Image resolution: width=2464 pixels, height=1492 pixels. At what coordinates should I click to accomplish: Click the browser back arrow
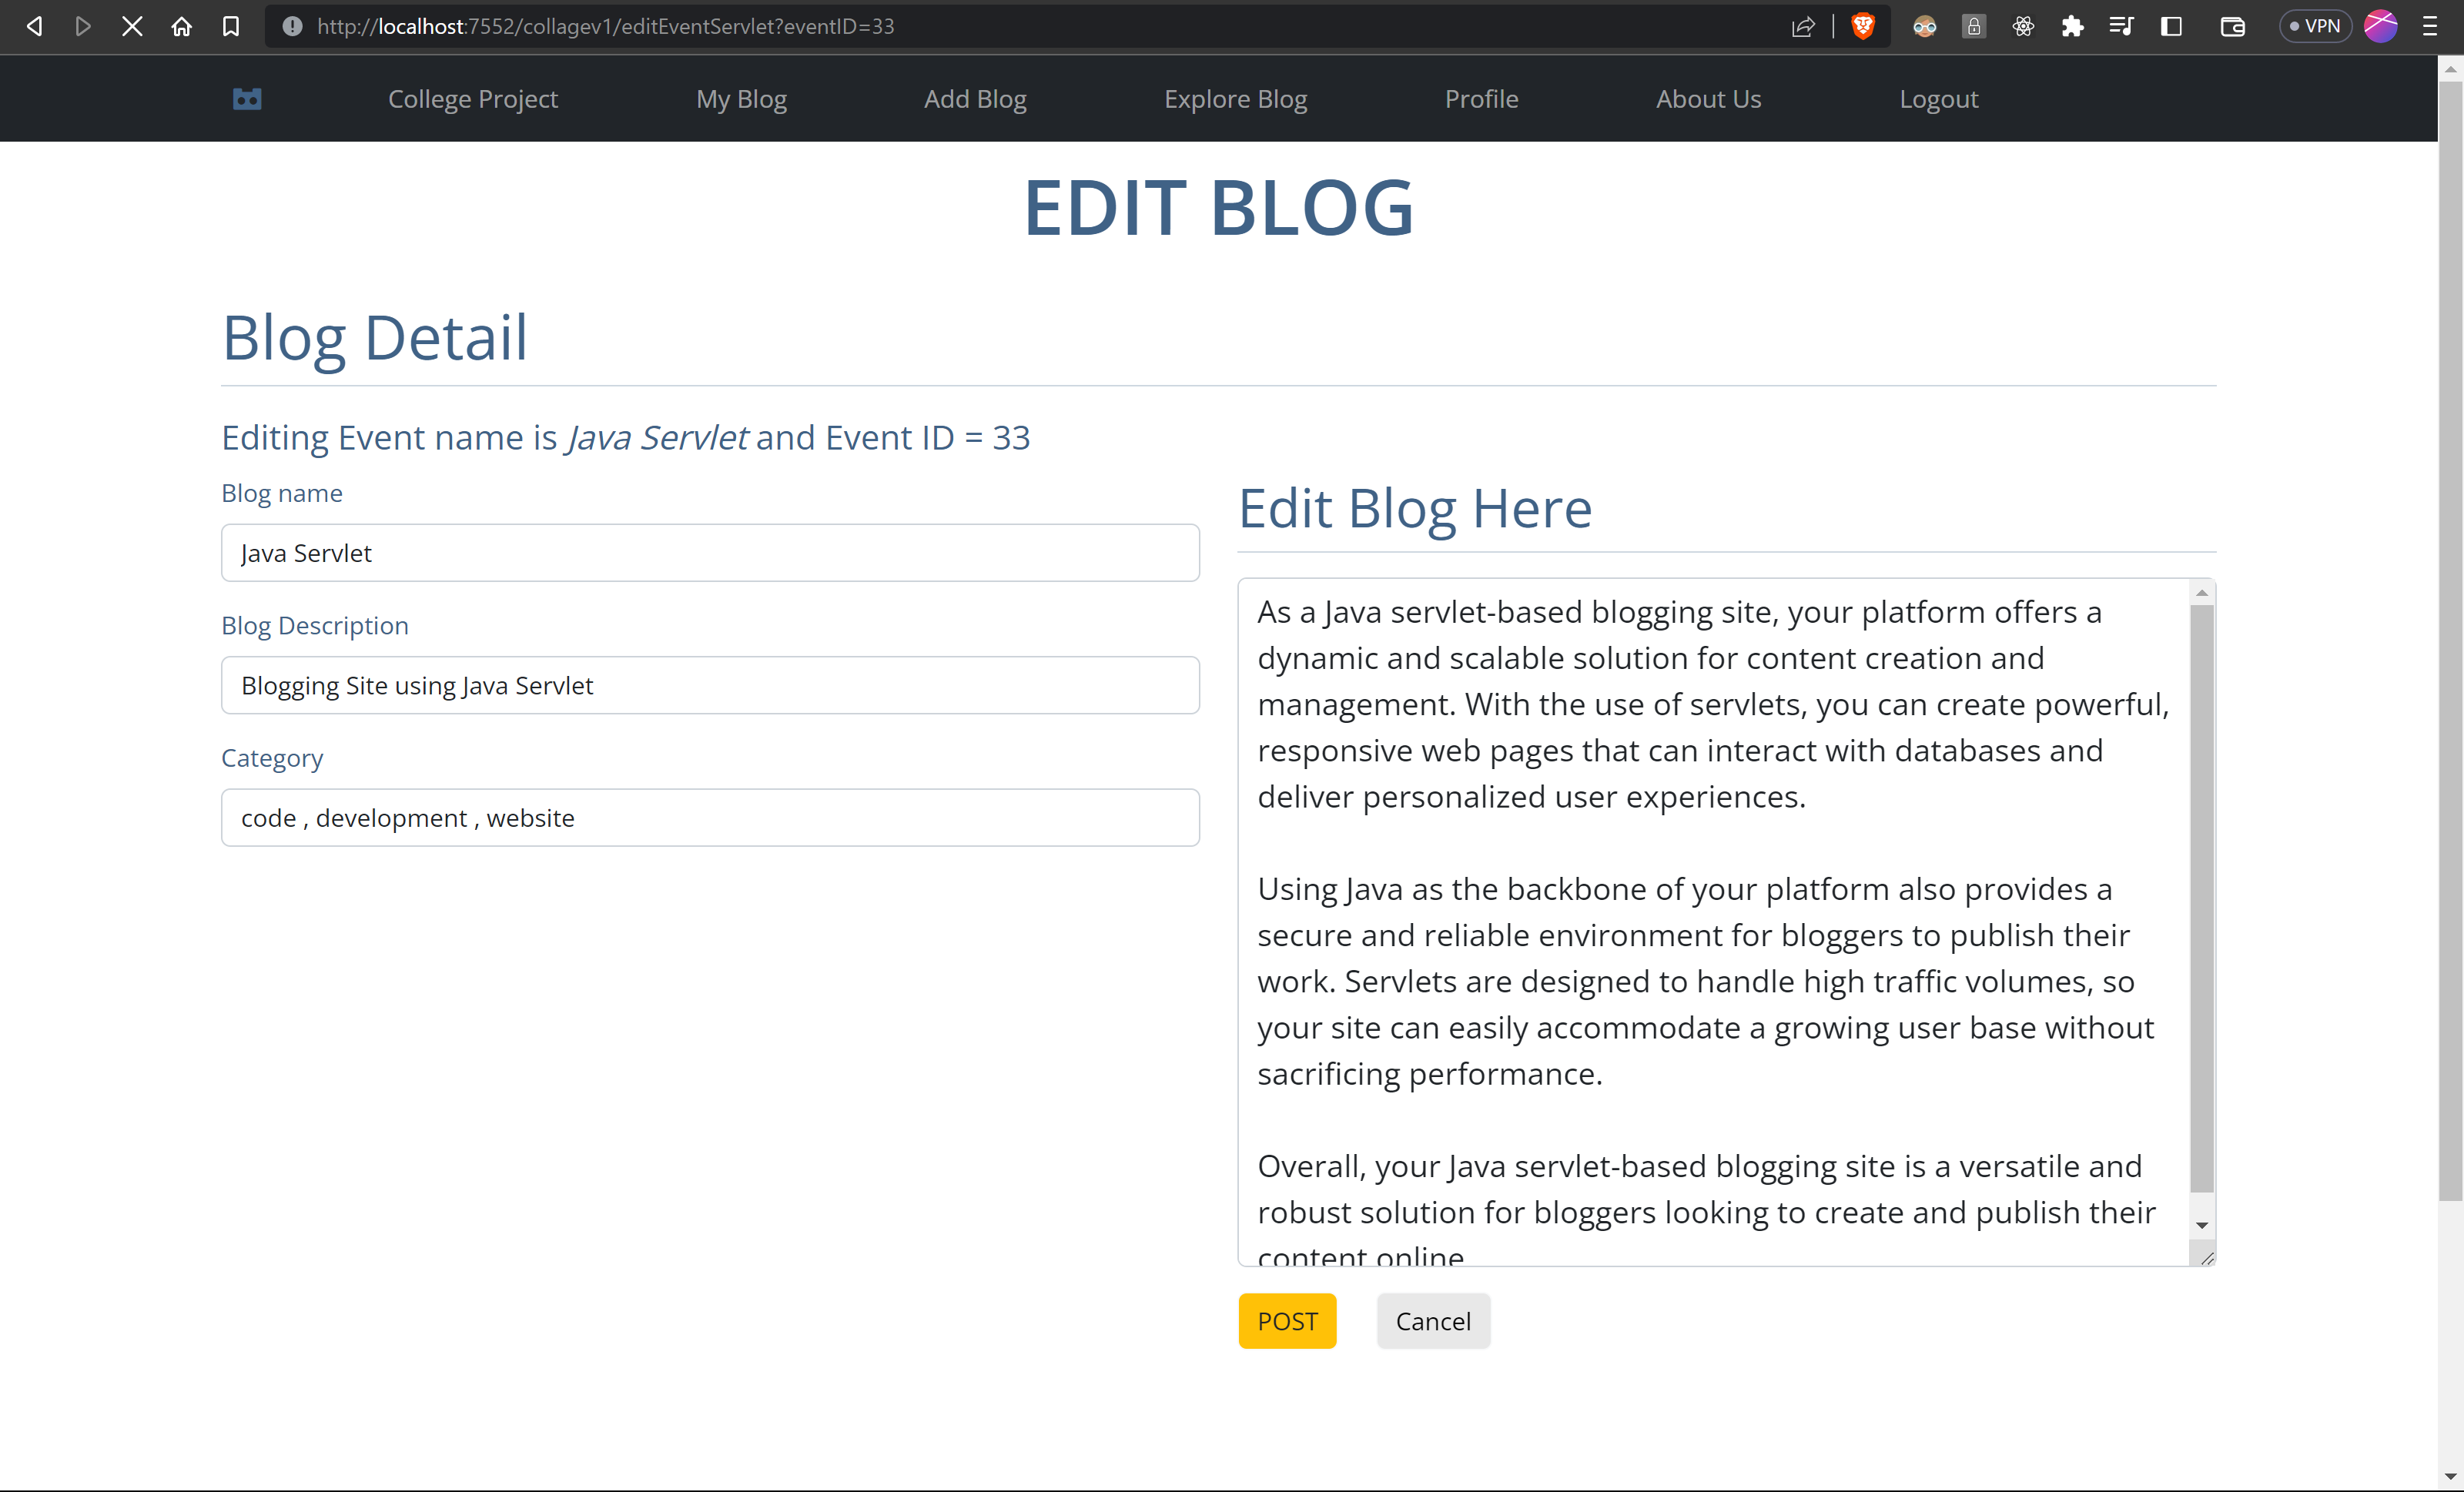coord(34,26)
